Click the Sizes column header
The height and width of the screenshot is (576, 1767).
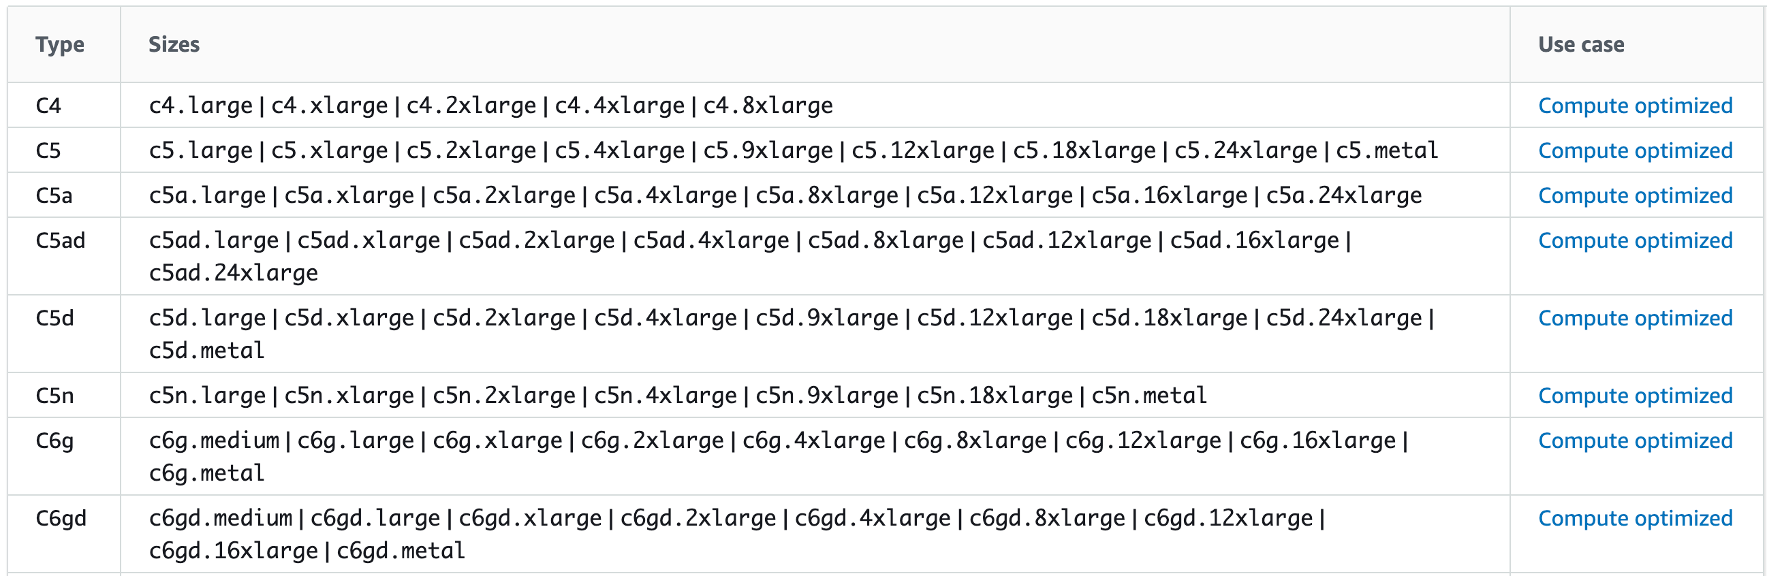click(174, 44)
